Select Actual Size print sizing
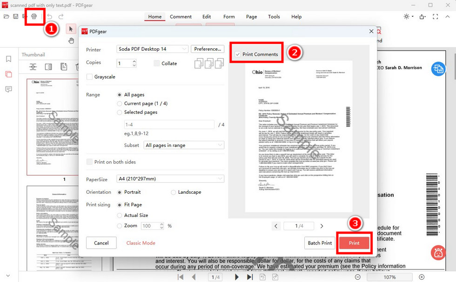The width and height of the screenshot is (456, 282). point(119,215)
